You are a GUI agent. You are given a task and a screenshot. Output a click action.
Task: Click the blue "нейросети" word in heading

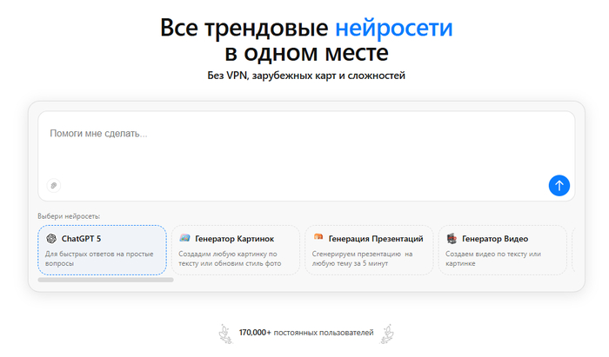(x=393, y=27)
